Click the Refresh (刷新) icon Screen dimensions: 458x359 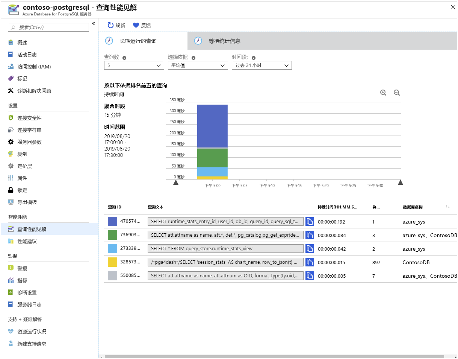pyautogui.click(x=110, y=25)
